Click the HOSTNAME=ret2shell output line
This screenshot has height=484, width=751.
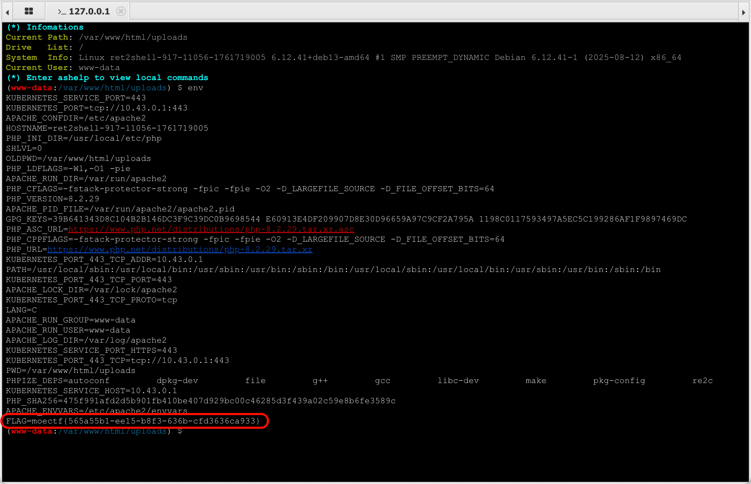tap(107, 128)
